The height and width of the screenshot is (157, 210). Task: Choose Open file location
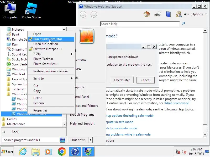[x=51, y=44]
